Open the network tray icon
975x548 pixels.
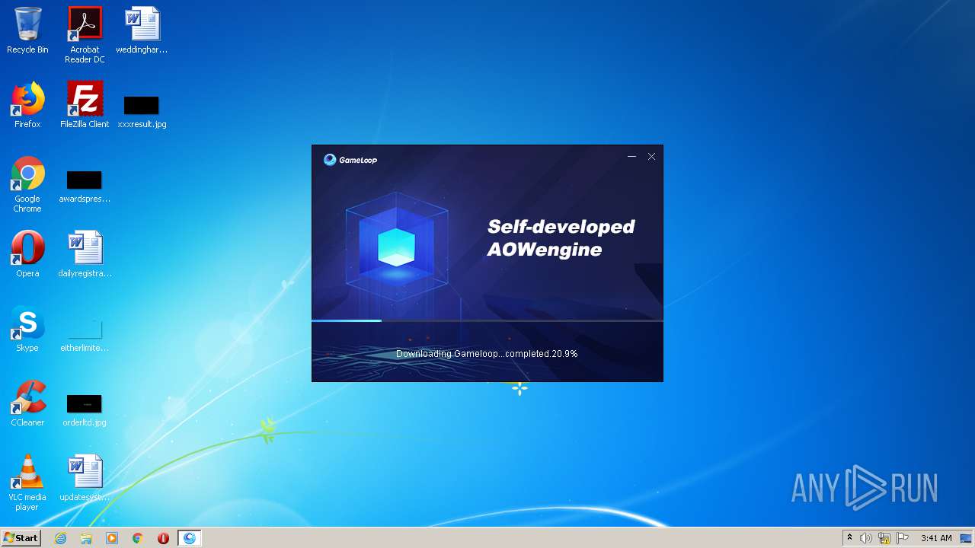[884, 538]
